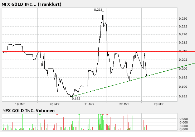Click the 0,235 peak price label
195x137 pixels.
pos(98,10)
